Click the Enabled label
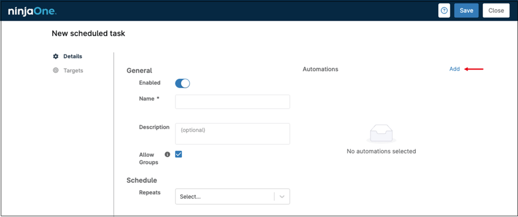This screenshot has width=518, height=217. (x=150, y=83)
